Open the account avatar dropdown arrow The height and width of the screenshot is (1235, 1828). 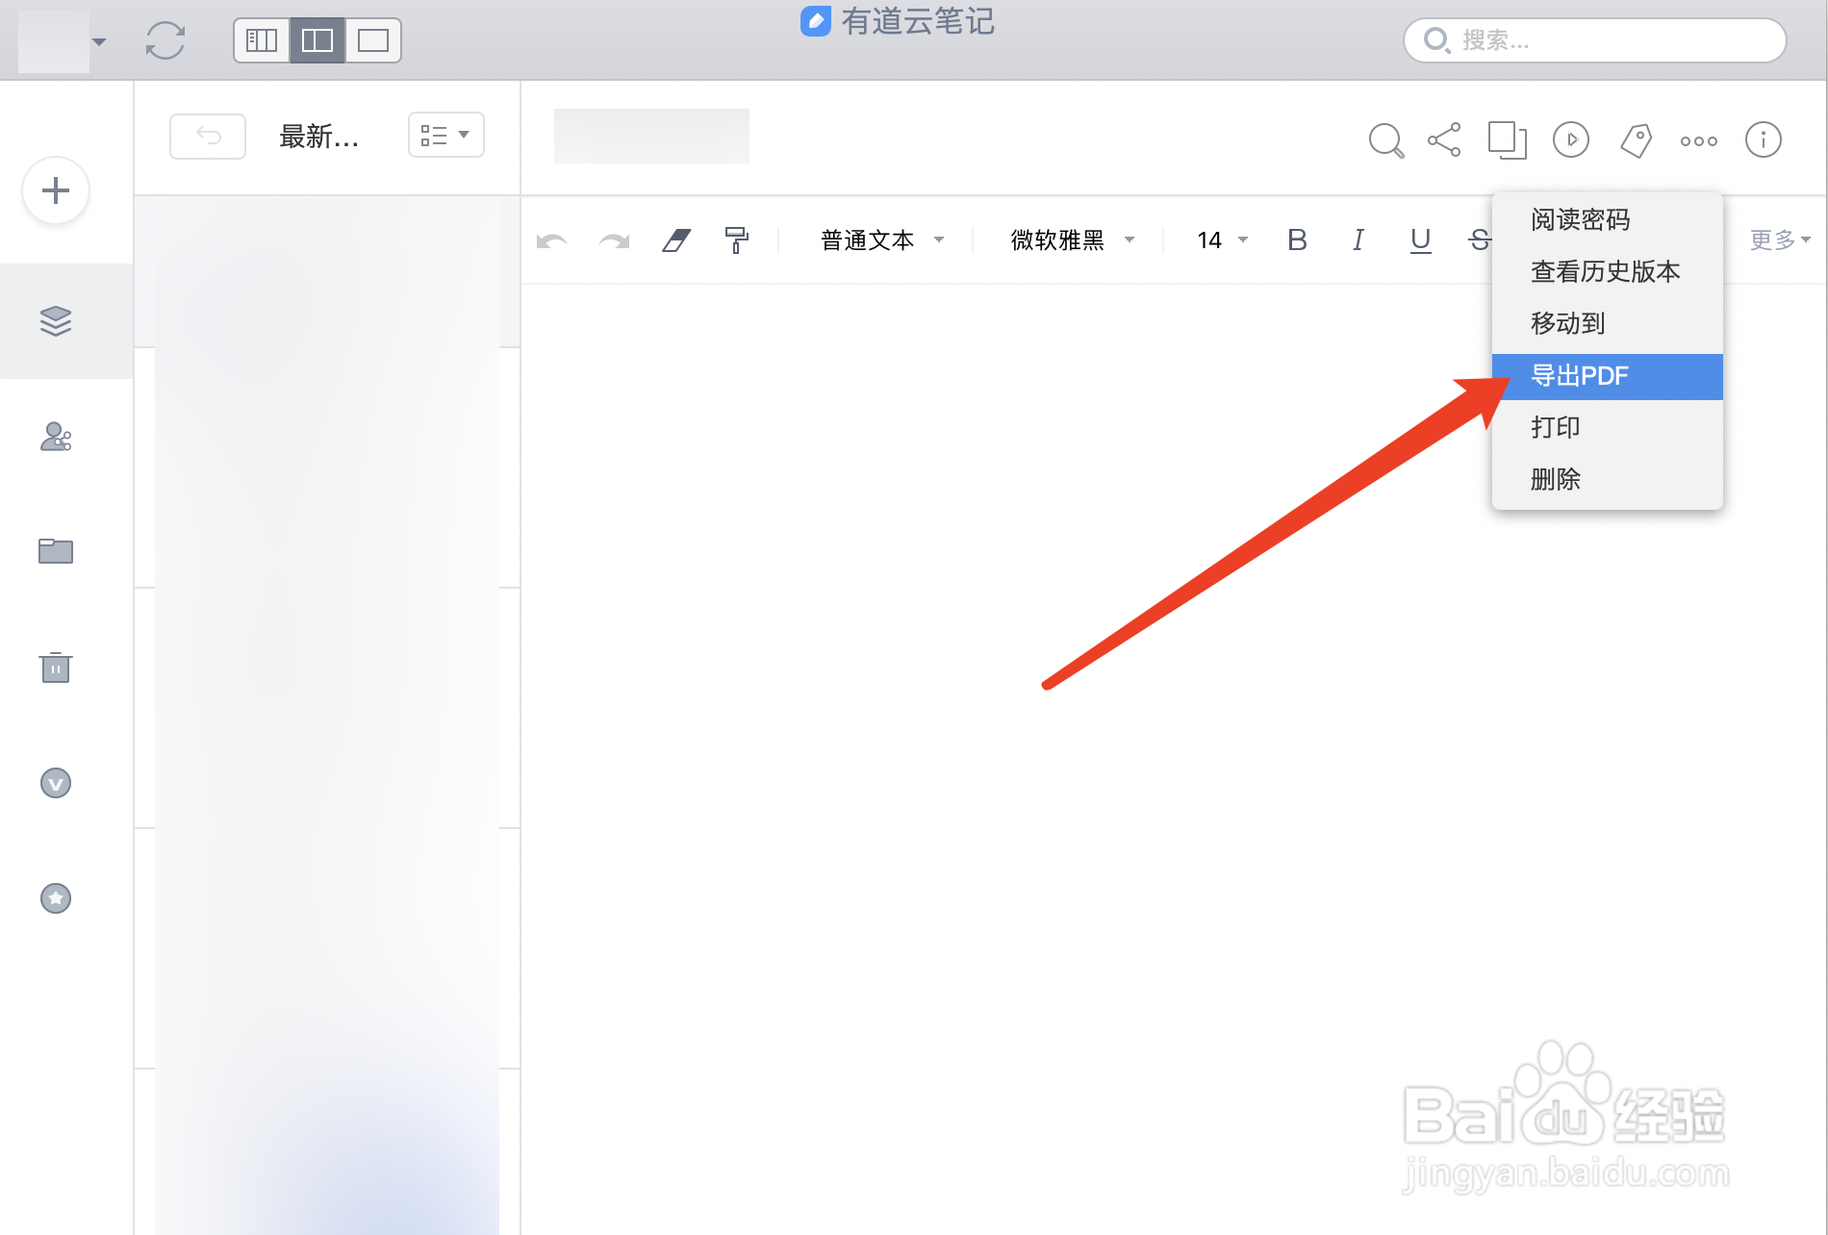pyautogui.click(x=99, y=41)
